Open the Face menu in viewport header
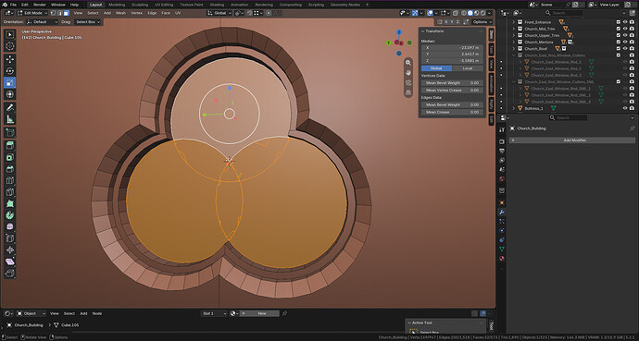 [166, 13]
